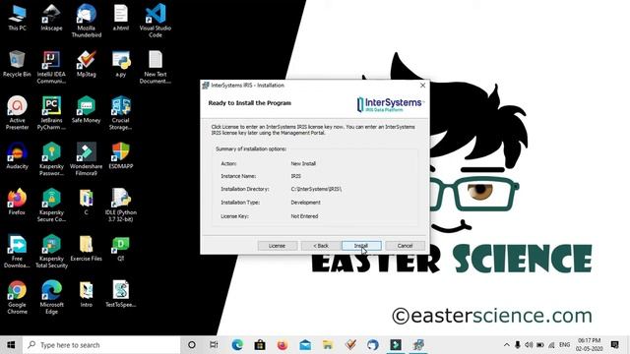This screenshot has height=354, width=630.
Task: Select the C folder shortcut
Action: tap(86, 202)
